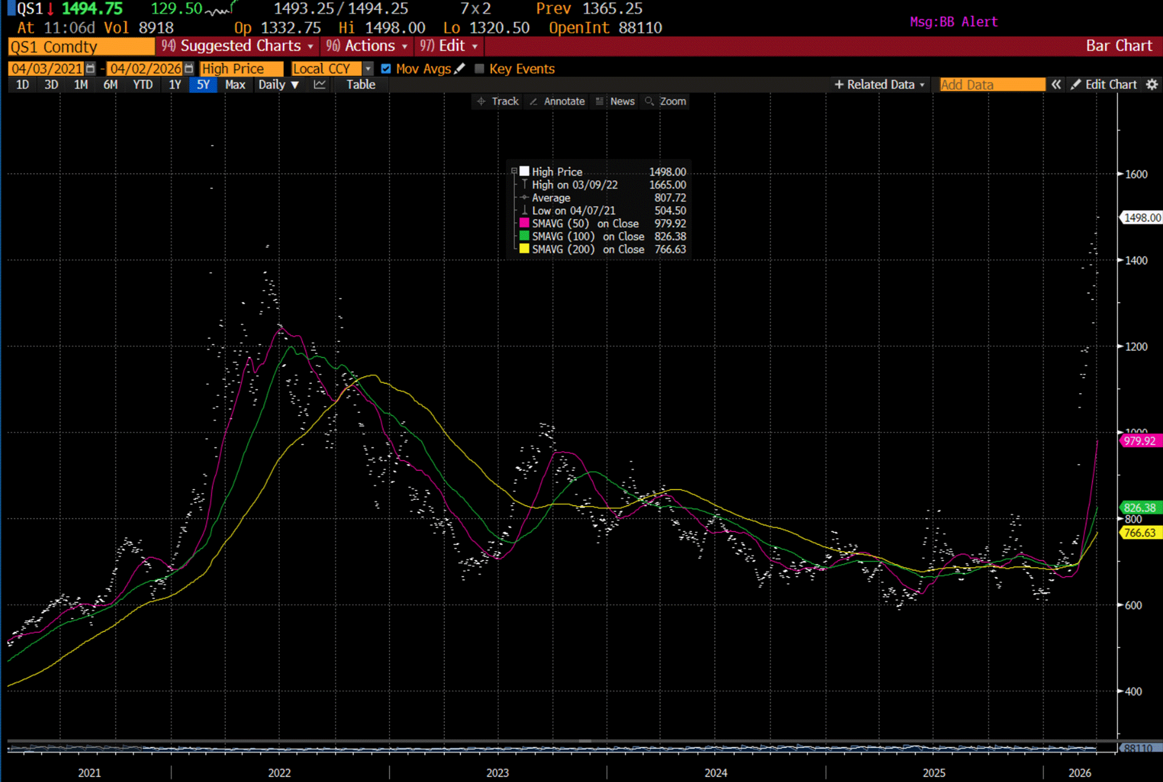Click the double-chevron collapse arrows
The height and width of the screenshot is (782, 1163).
[x=1056, y=85]
